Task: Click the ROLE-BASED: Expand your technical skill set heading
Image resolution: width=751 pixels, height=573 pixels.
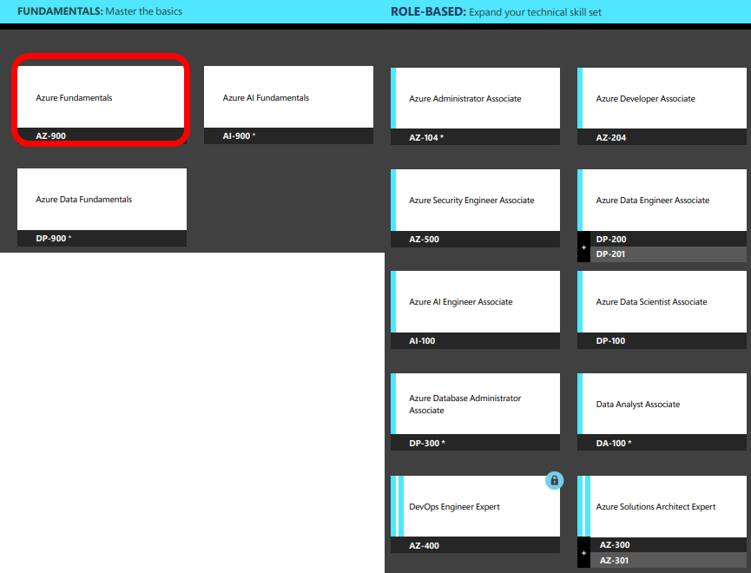Action: coord(496,12)
